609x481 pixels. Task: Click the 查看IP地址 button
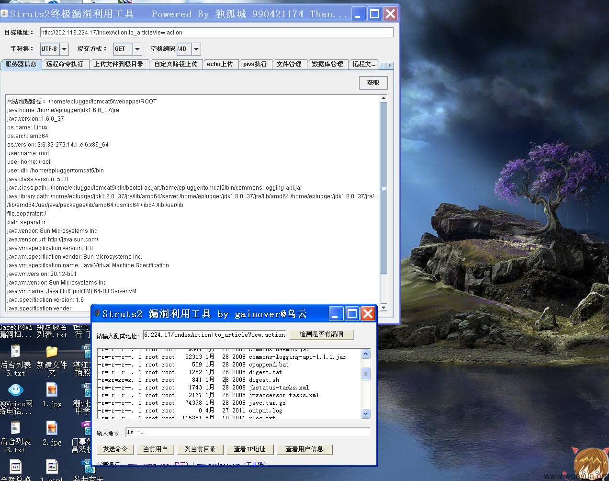click(249, 449)
